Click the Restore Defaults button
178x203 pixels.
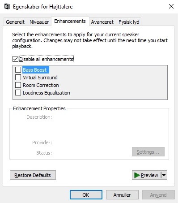coord(33,175)
